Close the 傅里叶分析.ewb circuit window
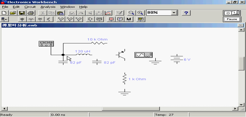Viewport: 246px width, 117px height. click(240, 25)
